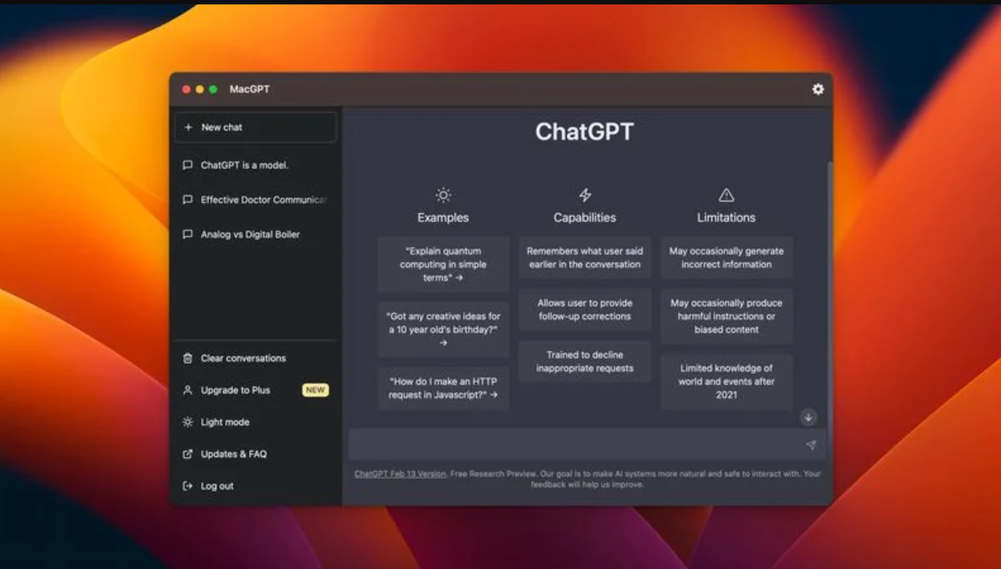Click the MacGPT window title

pyautogui.click(x=249, y=89)
